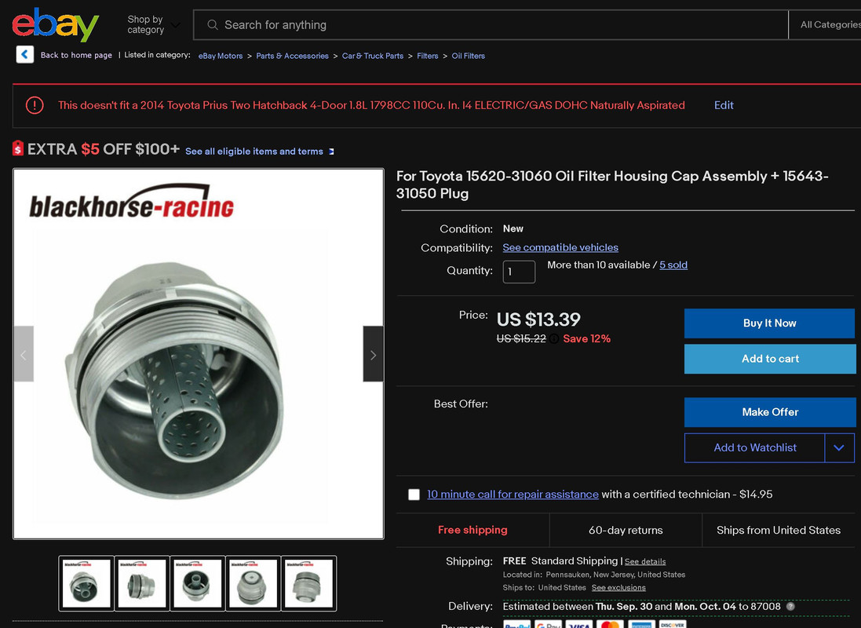Select the fourth product thumbnail
Image resolution: width=861 pixels, height=628 pixels.
(254, 583)
